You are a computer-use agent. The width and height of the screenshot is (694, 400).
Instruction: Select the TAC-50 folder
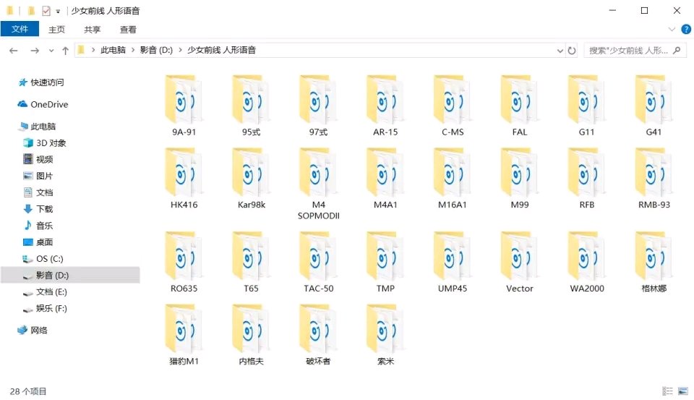tap(318, 262)
